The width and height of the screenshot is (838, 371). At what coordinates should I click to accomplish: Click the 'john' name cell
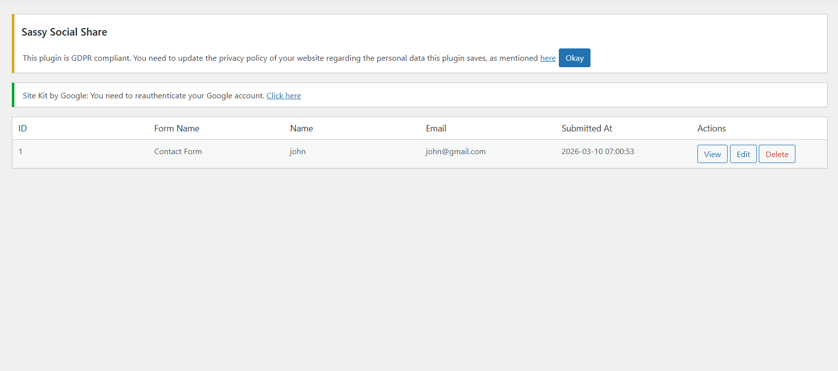click(x=297, y=152)
